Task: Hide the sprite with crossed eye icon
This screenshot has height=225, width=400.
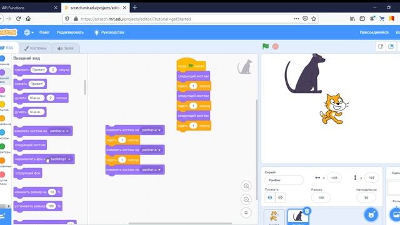Action: coord(280,197)
